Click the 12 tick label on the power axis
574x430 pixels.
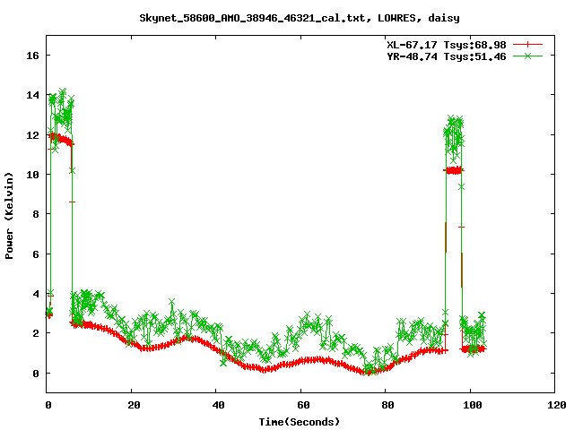point(32,135)
